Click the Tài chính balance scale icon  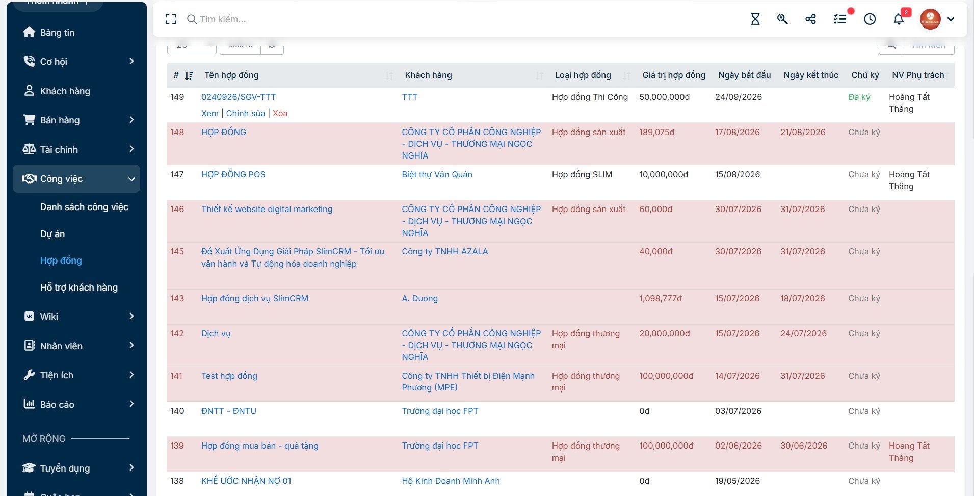coord(29,149)
